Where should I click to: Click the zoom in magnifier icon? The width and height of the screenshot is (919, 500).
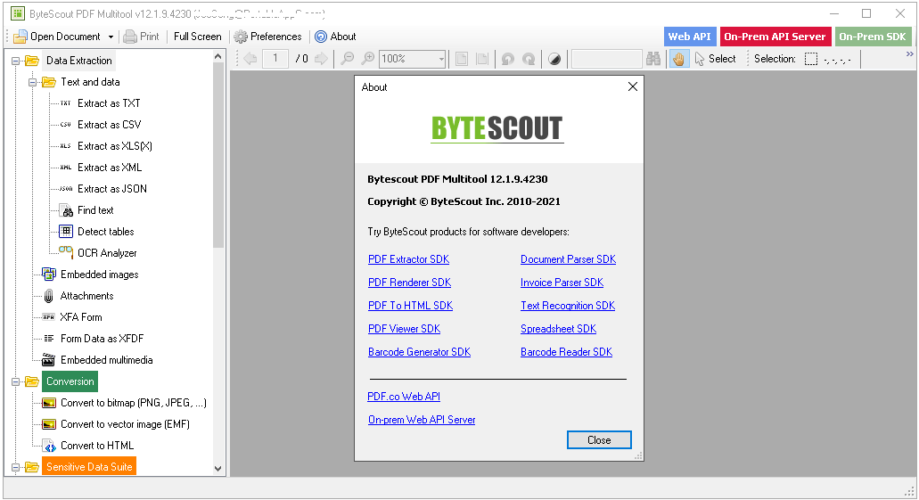[368, 59]
